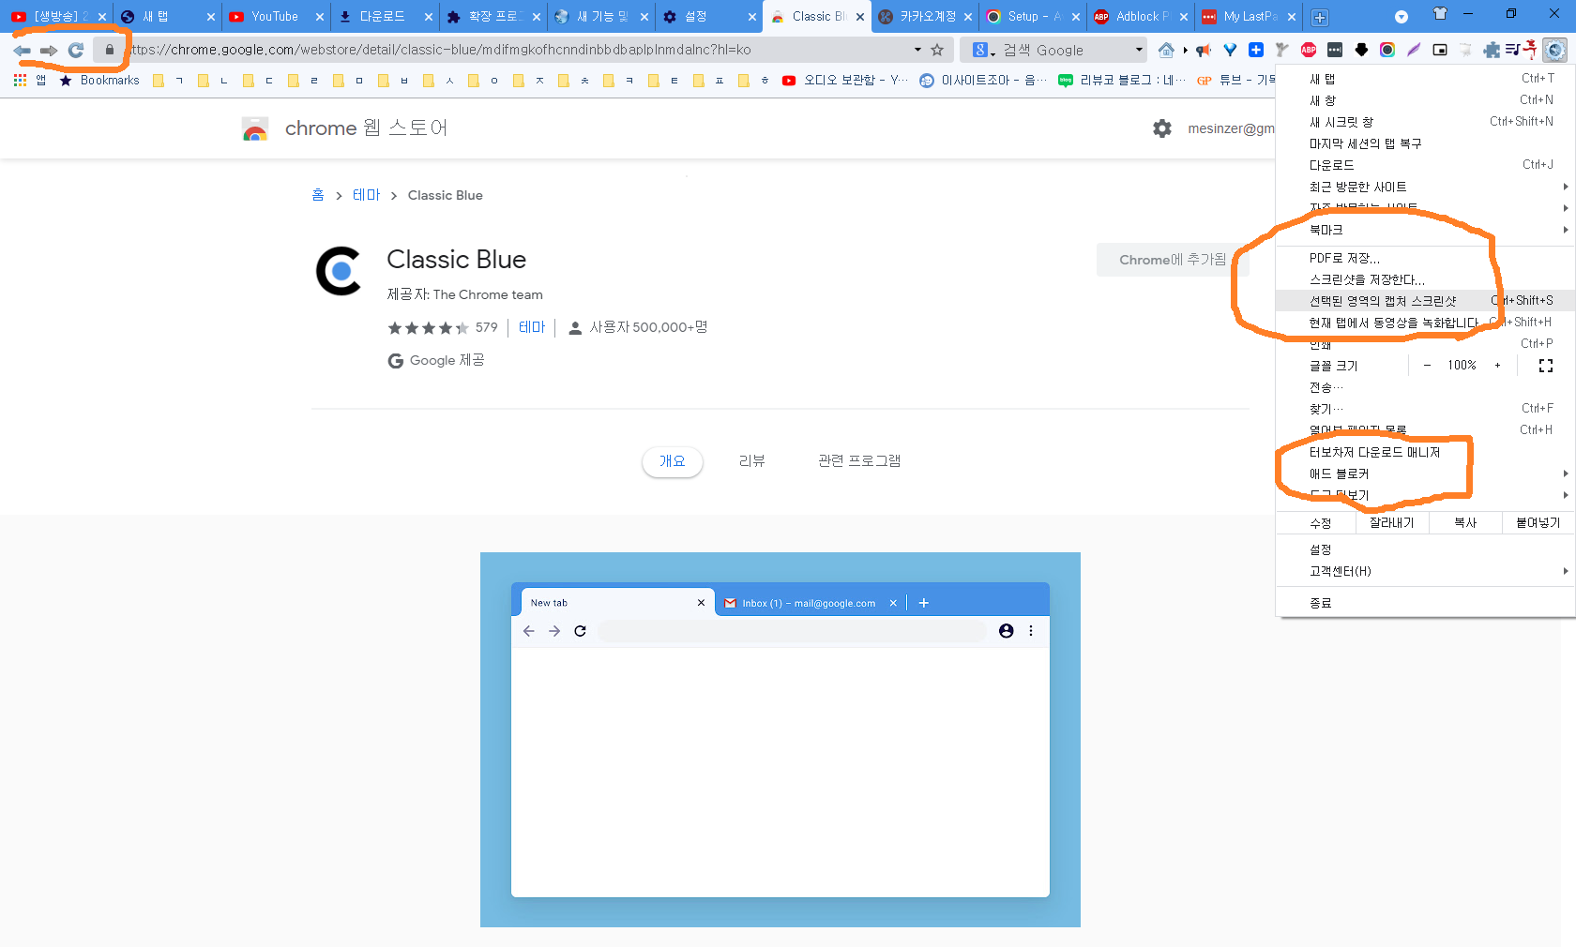This screenshot has height=947, width=1576.
Task: Click the megaphone extension icon
Action: 1204,50
